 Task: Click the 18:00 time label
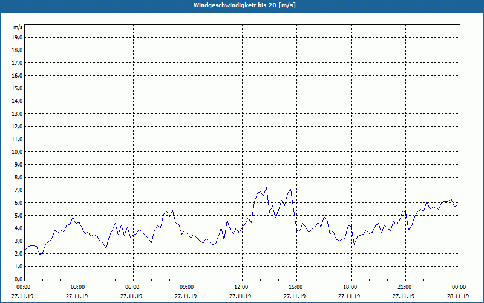click(x=351, y=287)
